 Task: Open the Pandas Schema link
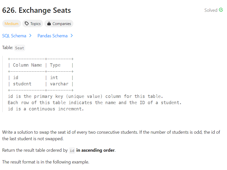52,36
